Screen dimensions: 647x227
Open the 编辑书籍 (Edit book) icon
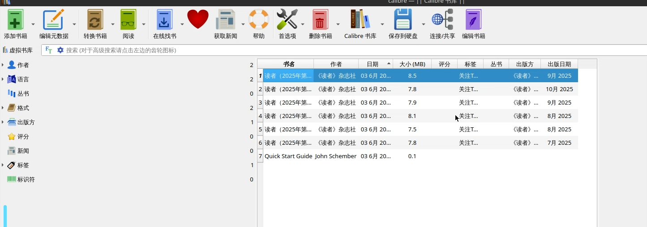coord(474,20)
